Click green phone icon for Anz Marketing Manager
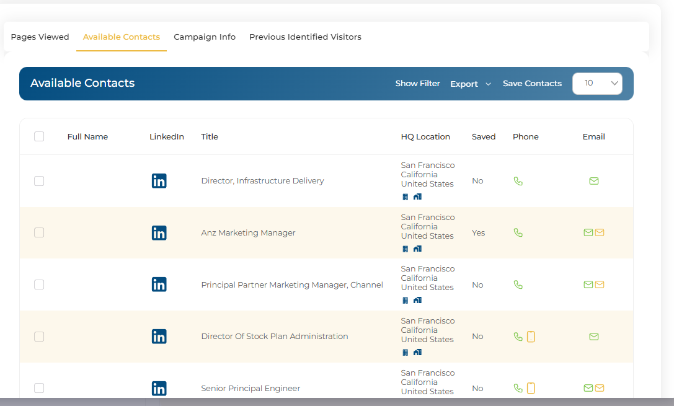Viewport: 674px width, 406px height. pyautogui.click(x=518, y=233)
